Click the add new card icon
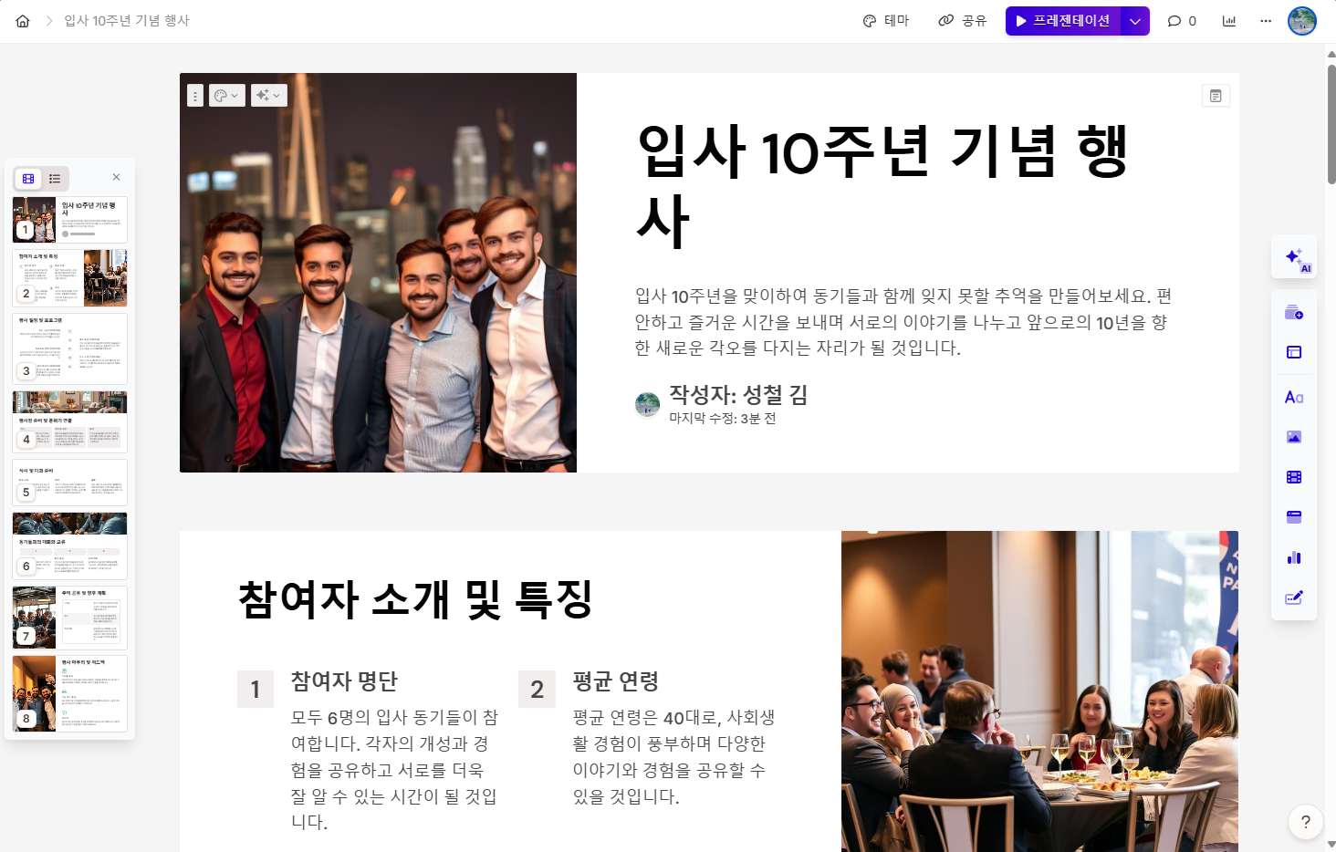 point(1294,313)
